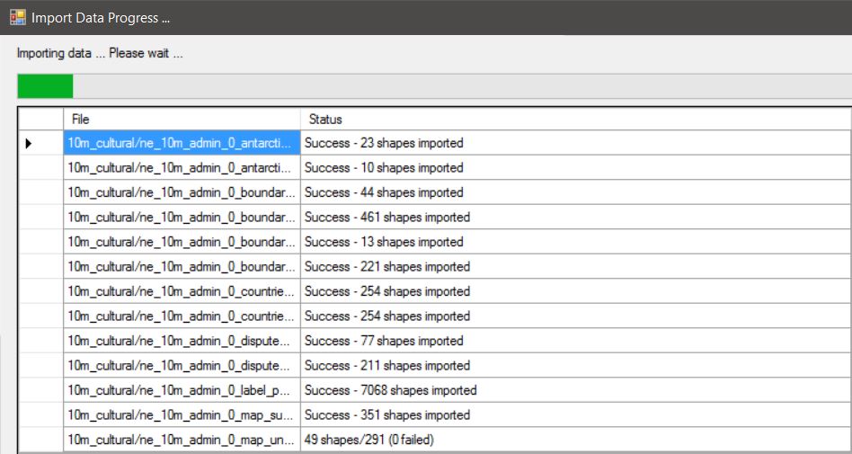
Task: Sort by the File column header
Action: point(182,119)
